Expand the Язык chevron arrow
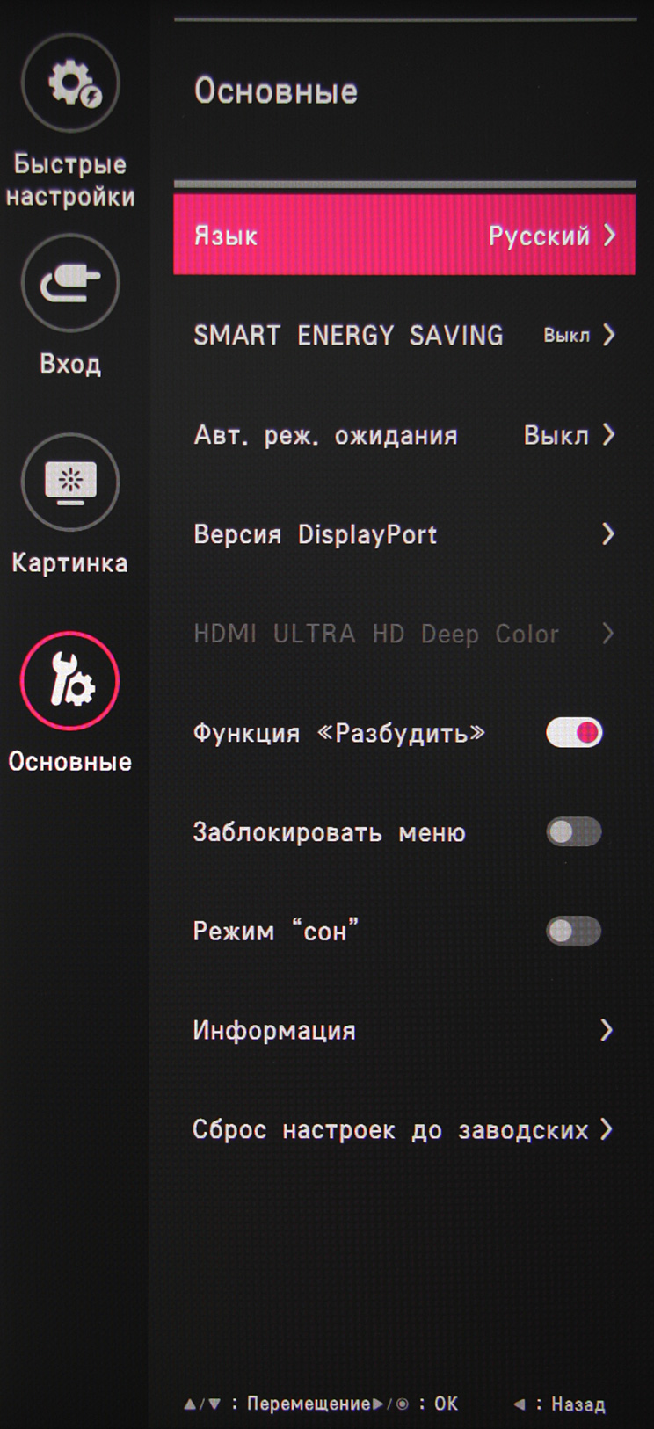This screenshot has height=1429, width=654. click(x=609, y=235)
